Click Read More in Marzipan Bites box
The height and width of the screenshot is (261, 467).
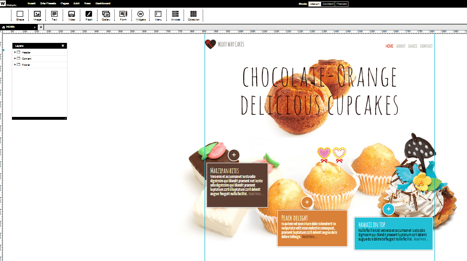(256, 194)
